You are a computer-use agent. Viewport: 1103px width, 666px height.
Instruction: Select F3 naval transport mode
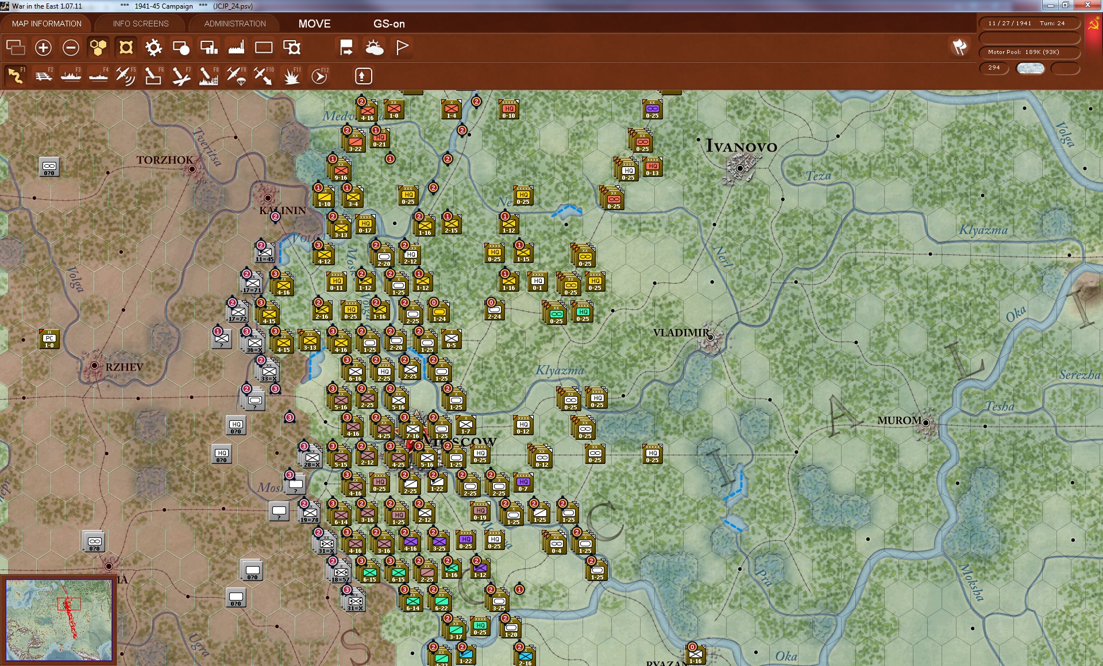(71, 75)
